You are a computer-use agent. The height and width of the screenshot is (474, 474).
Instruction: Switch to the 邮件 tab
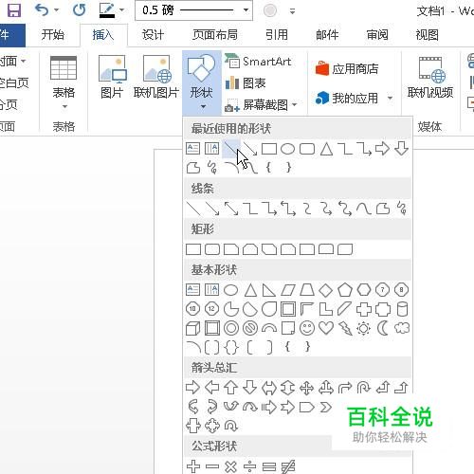point(327,35)
